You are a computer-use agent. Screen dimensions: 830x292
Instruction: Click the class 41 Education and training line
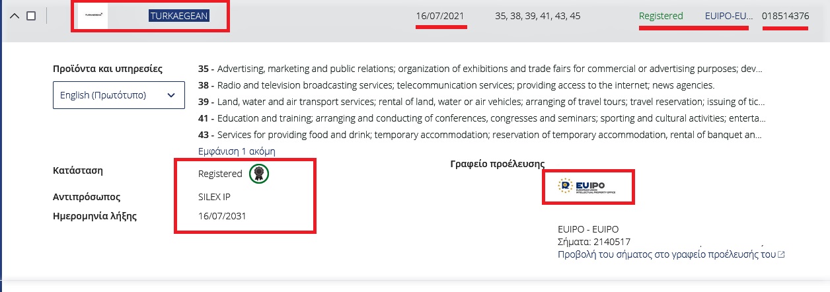(x=481, y=118)
